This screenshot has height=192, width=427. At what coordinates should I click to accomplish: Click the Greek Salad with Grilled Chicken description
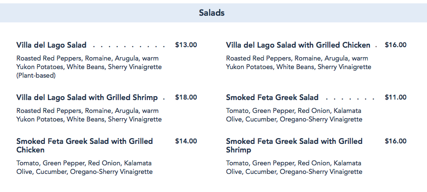84,167
